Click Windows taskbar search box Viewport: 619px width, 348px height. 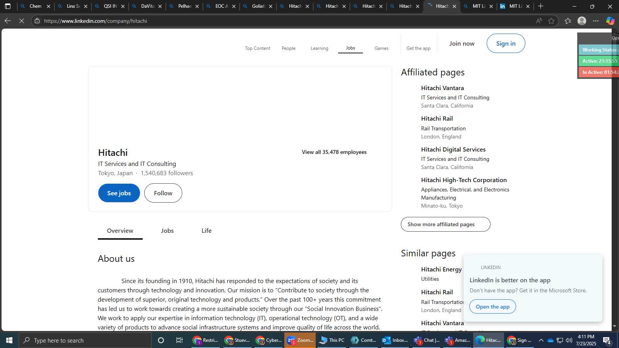pyautogui.click(x=85, y=340)
